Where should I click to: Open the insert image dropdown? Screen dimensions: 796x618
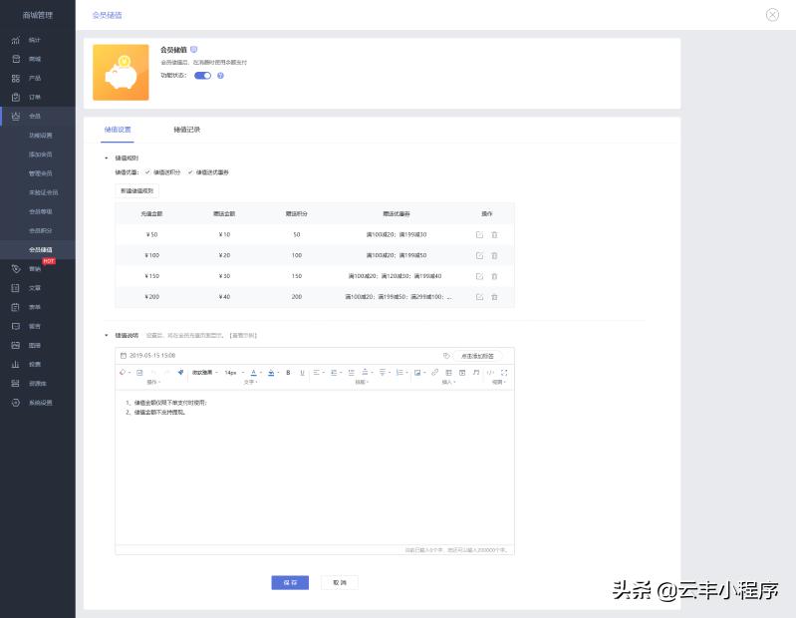[x=419, y=373]
